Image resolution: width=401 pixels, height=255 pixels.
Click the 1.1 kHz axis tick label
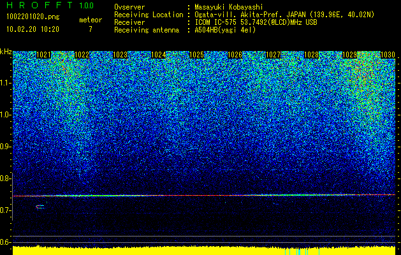[5, 83]
